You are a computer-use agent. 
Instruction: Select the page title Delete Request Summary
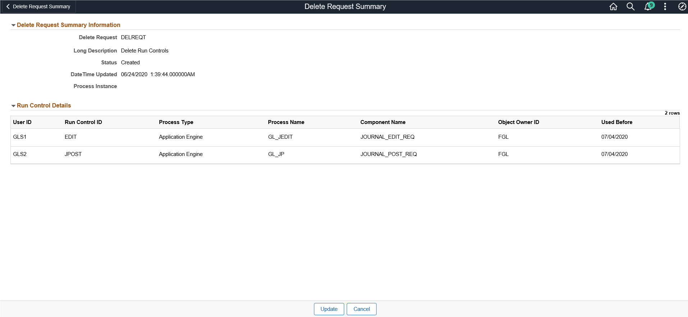tap(345, 6)
